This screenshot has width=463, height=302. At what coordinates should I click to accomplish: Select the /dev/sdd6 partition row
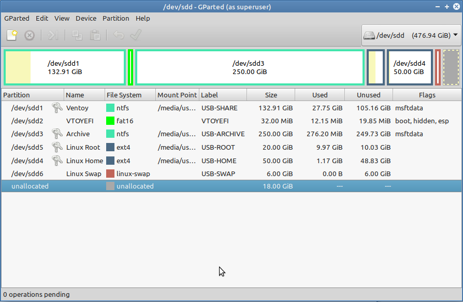coord(231,174)
